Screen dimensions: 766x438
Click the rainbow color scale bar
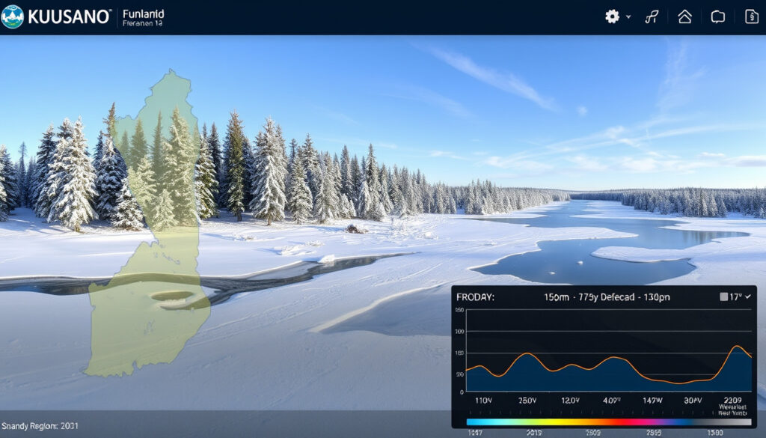coord(609,422)
